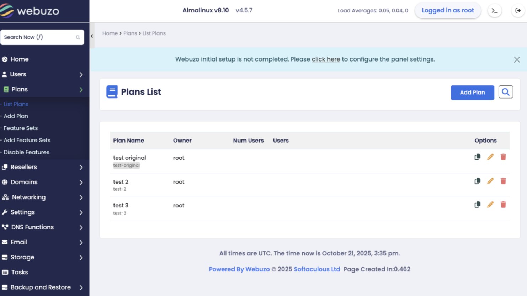Screen dimensions: 527x296
Task: Click the test 2 plan name
Action: (x=121, y=182)
